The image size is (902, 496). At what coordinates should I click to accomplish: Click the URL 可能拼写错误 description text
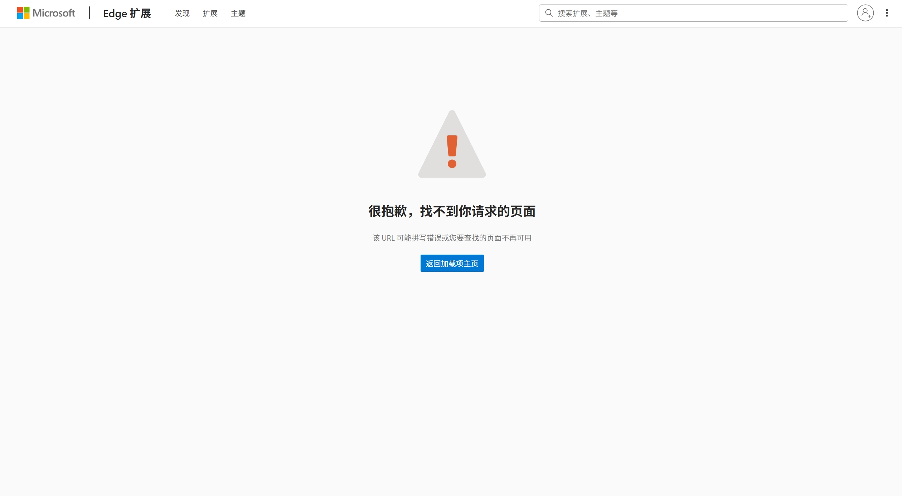[452, 238]
